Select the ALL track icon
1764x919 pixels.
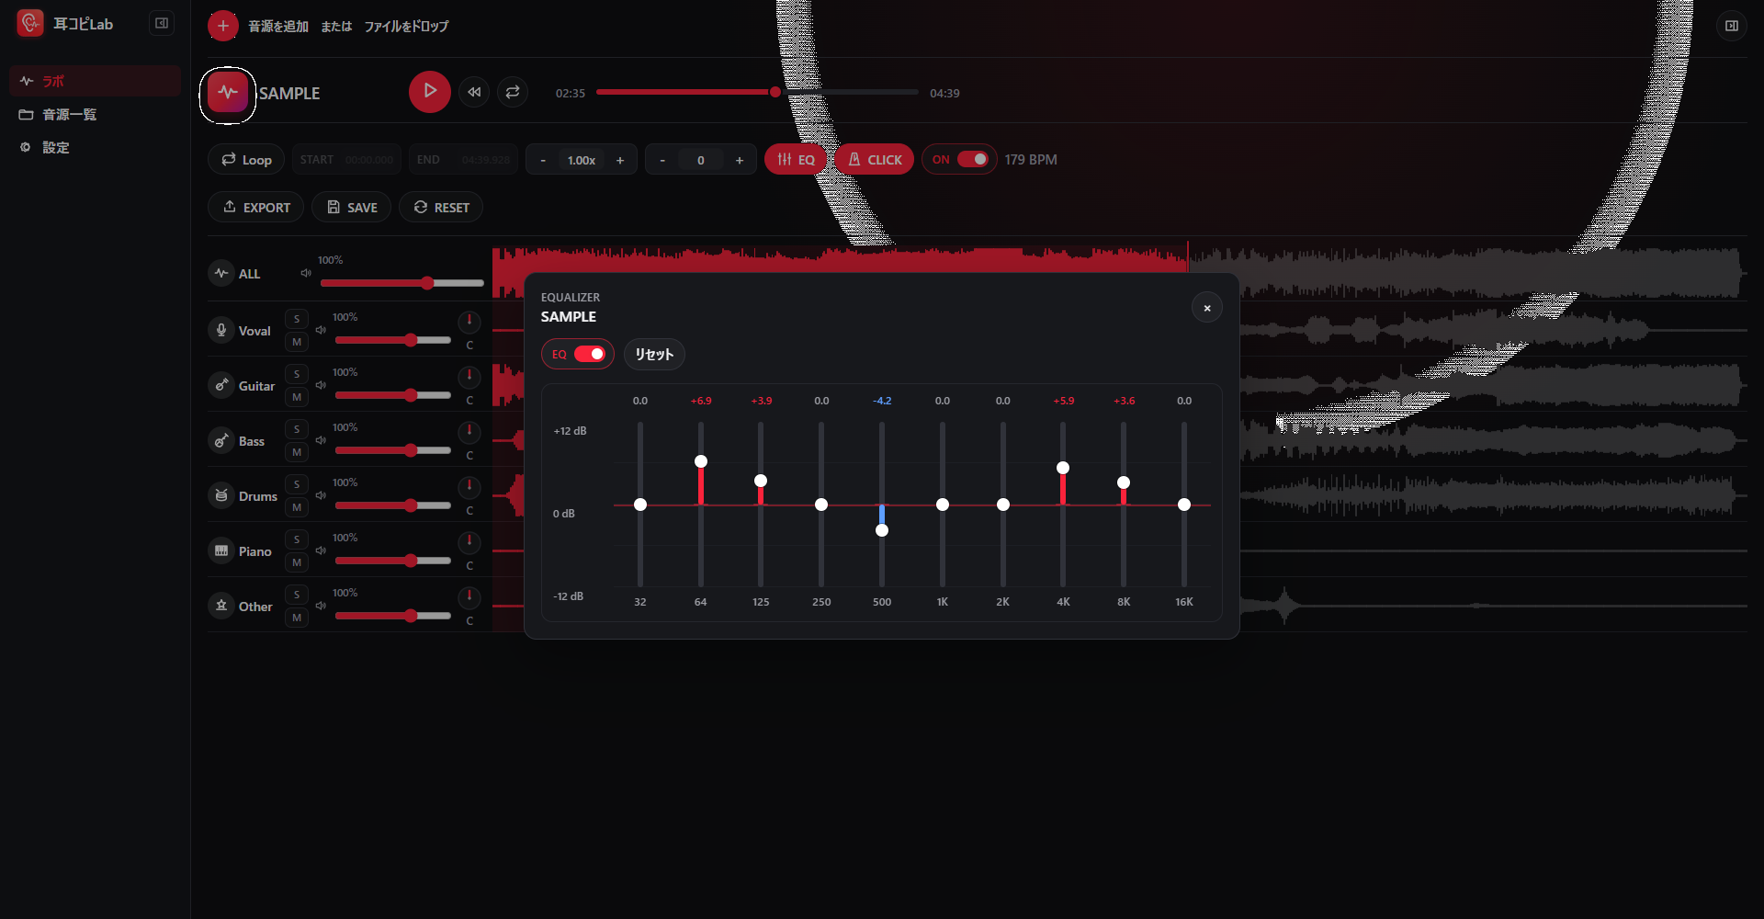pos(221,273)
